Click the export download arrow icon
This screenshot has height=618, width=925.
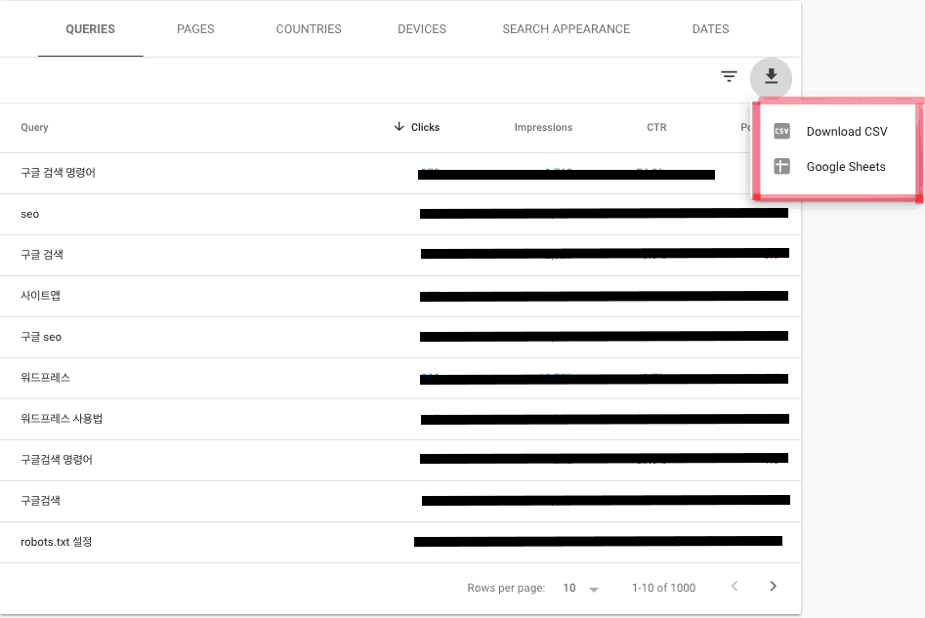tap(771, 78)
